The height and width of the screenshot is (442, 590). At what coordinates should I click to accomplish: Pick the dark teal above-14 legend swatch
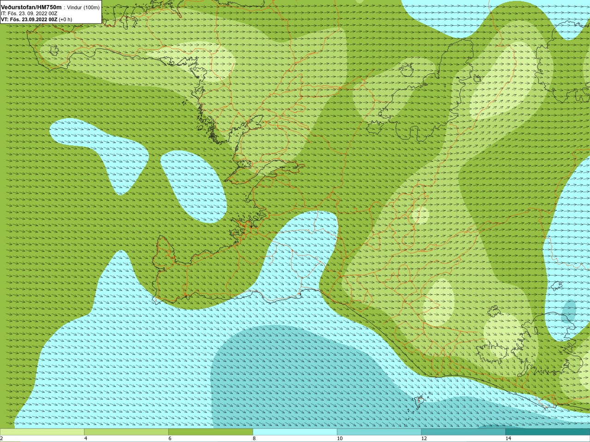(548, 431)
